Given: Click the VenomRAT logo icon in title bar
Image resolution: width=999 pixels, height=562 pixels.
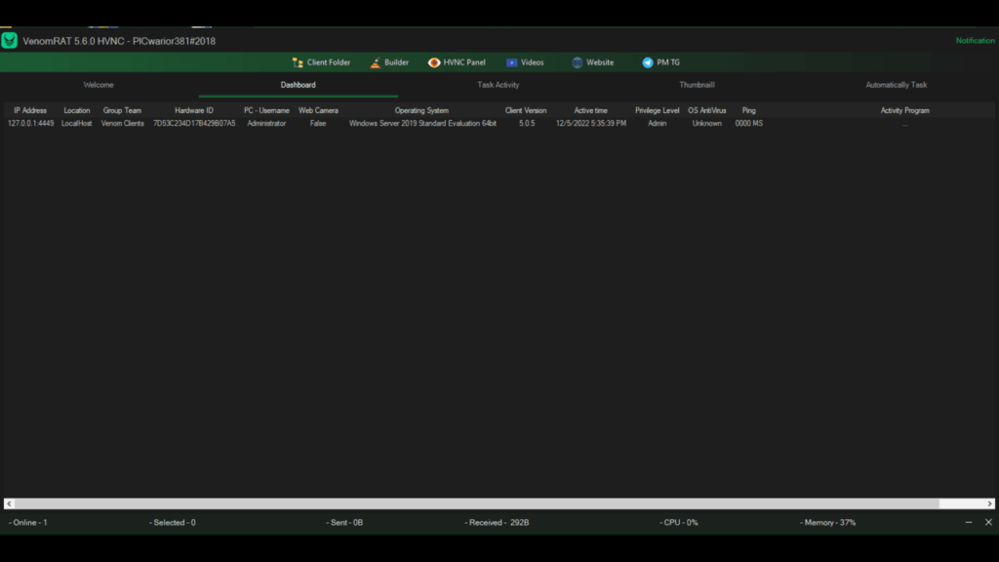Looking at the screenshot, I should [x=9, y=41].
